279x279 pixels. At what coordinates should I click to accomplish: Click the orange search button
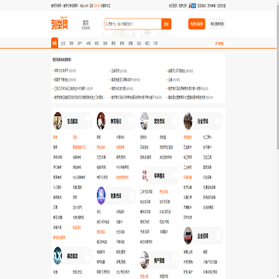click(x=167, y=24)
